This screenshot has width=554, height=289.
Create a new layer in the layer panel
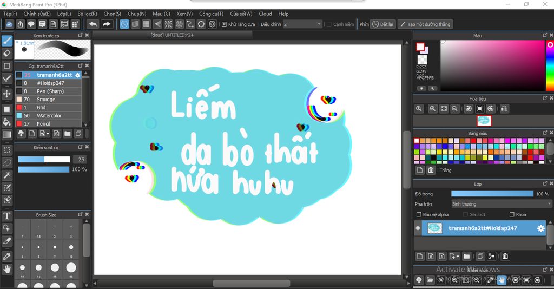tap(420, 256)
